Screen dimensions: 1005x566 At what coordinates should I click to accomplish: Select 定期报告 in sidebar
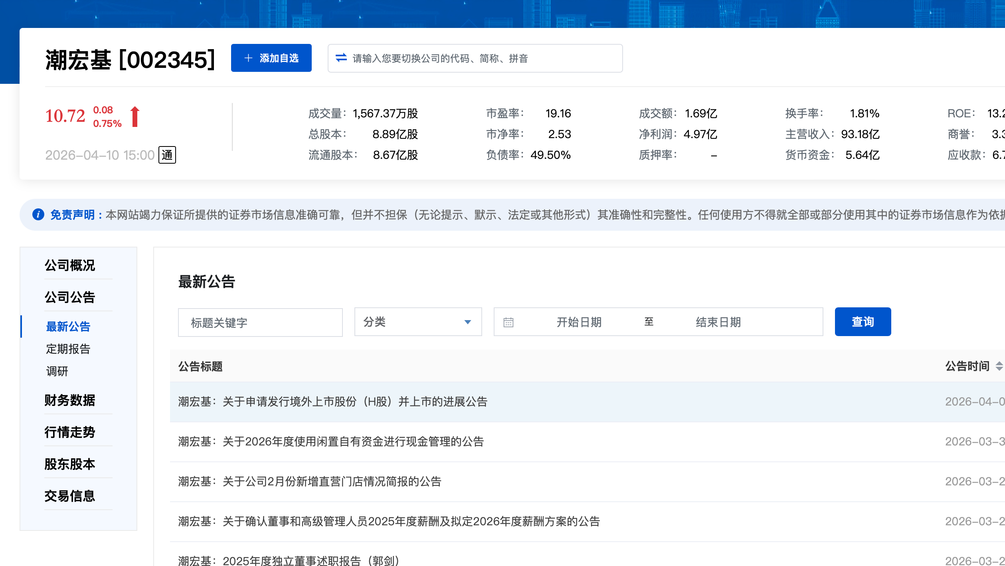pos(68,349)
